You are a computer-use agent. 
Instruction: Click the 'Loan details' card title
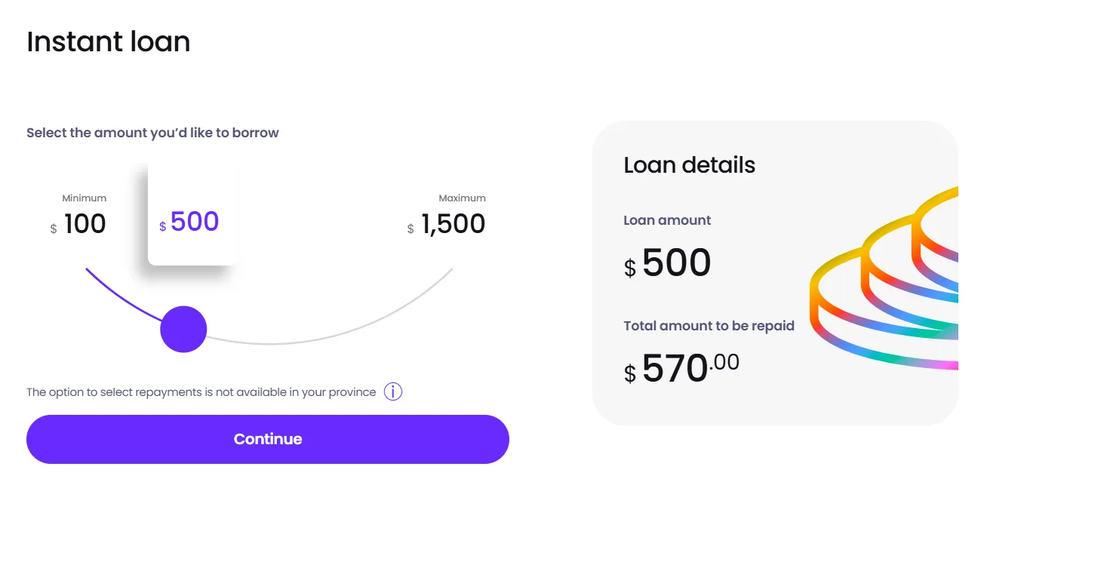tap(689, 164)
